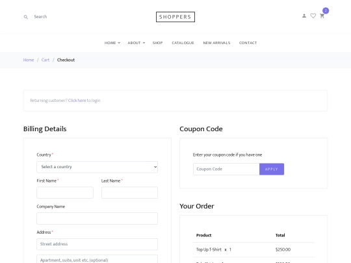Click the 'Click here' login link
The width and height of the screenshot is (351, 263).
coord(77,101)
